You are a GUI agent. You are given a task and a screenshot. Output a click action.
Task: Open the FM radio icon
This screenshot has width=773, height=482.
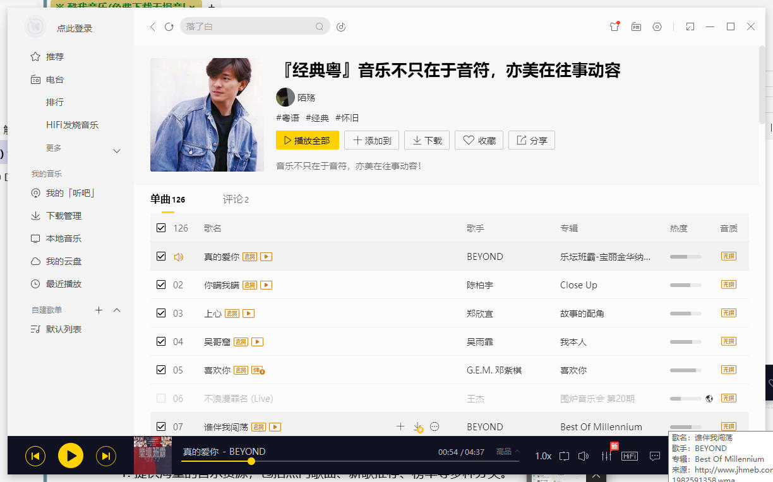[636, 26]
